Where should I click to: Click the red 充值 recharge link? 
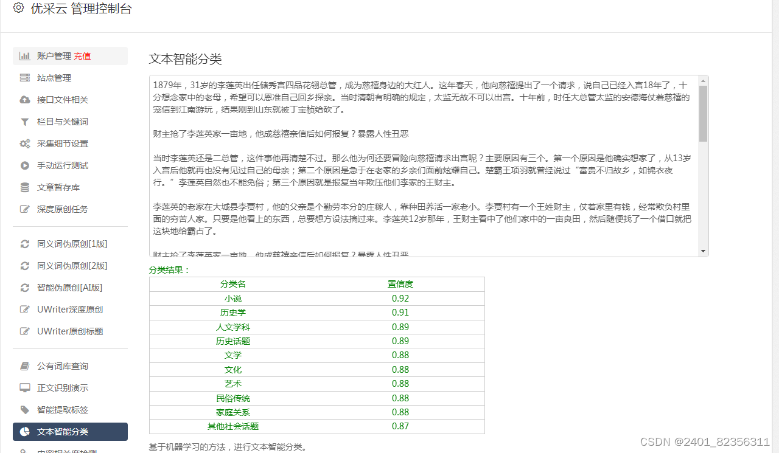82,56
